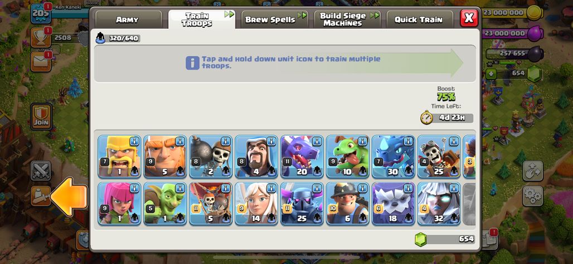Screen dimensions: 573x264
Task: Switch to the Army tab
Action: [128, 19]
